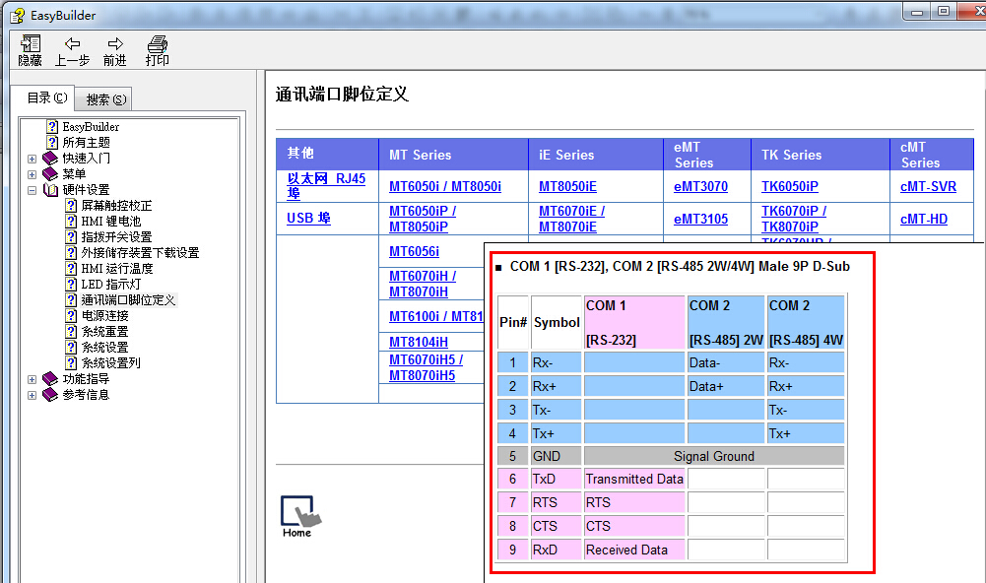Click the page icon beside 系统设置列
The height and width of the screenshot is (583, 986).
tap(72, 362)
